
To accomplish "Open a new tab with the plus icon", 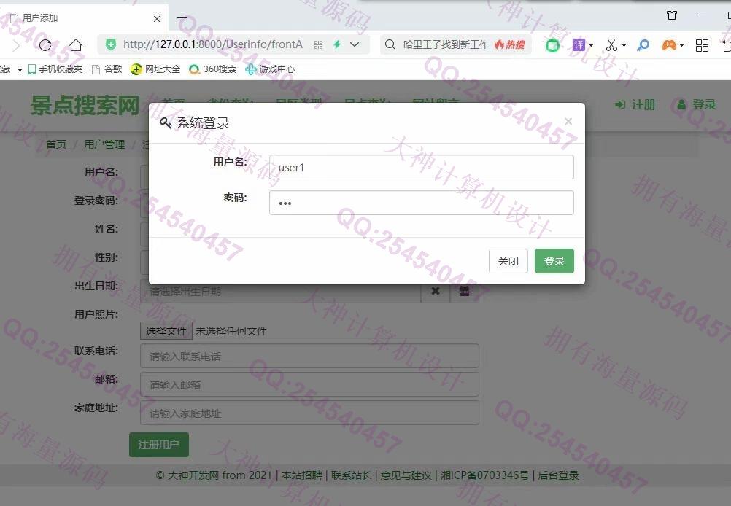I will pos(182,18).
